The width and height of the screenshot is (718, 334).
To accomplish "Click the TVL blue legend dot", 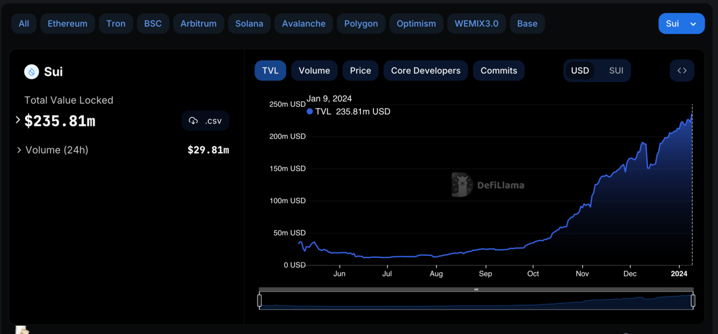I will pos(310,112).
